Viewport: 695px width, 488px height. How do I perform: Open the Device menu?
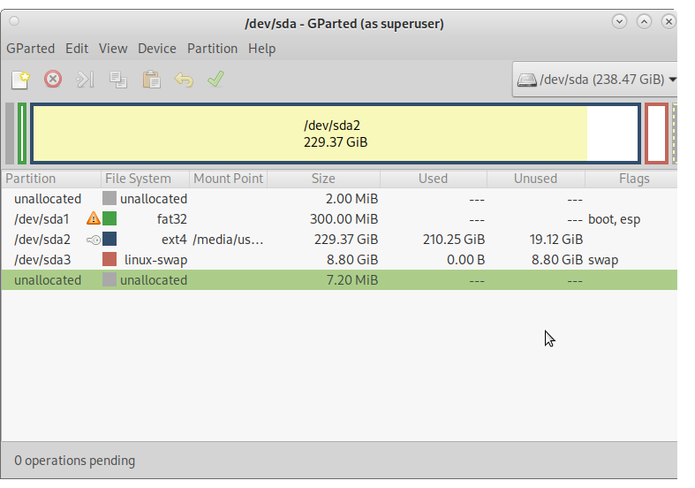coord(157,49)
